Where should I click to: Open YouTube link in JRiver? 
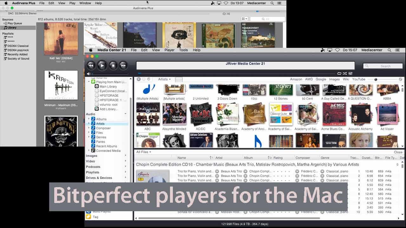coord(359,79)
